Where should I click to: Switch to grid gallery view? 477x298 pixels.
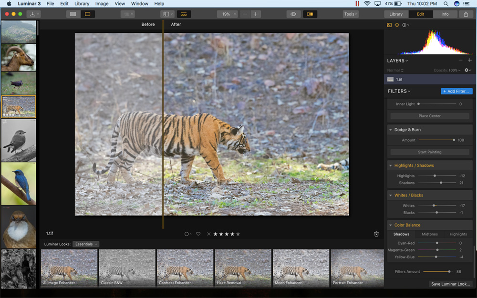coord(73,14)
